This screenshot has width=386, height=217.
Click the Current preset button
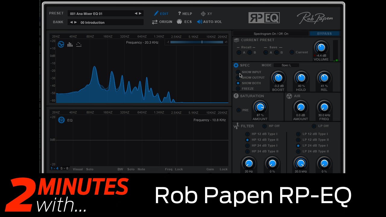click(x=292, y=52)
